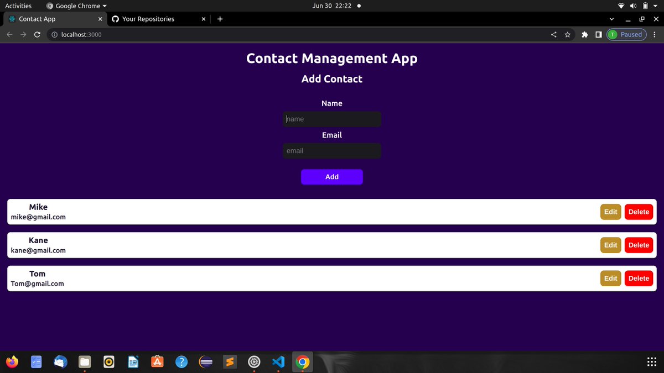The image size is (664, 373).
Task: Open Chrome extensions puzzle icon
Action: point(585,34)
